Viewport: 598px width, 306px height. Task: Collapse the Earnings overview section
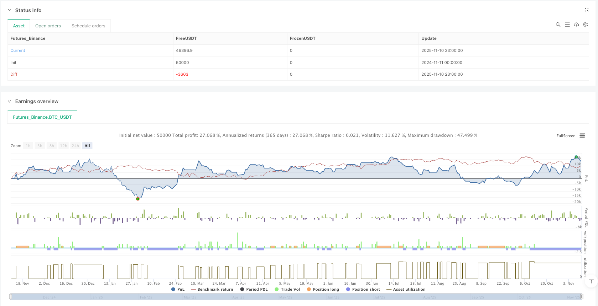[10, 101]
